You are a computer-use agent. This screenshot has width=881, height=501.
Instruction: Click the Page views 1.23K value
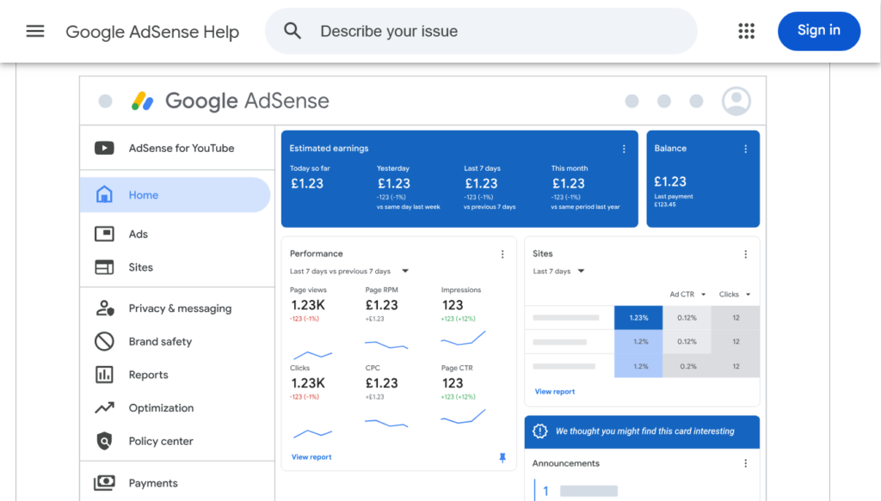(308, 305)
